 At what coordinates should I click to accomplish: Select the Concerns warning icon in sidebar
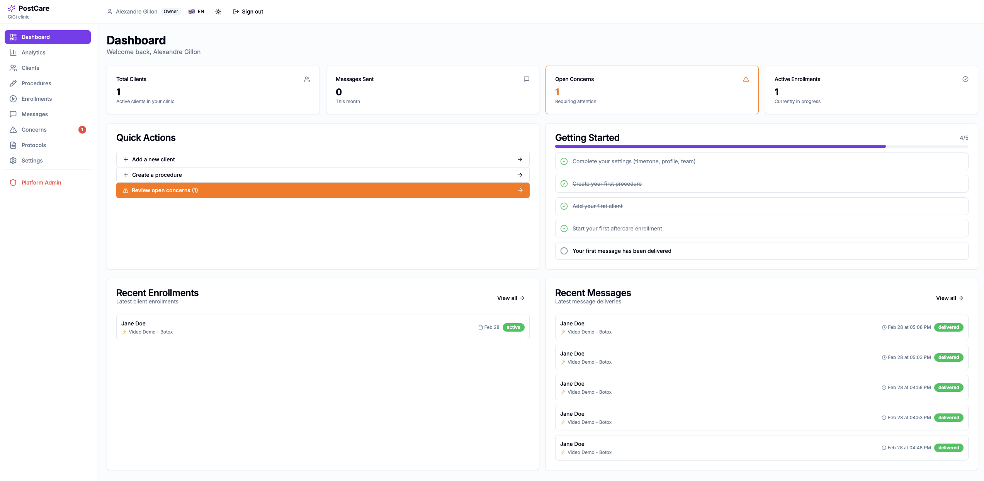click(13, 129)
